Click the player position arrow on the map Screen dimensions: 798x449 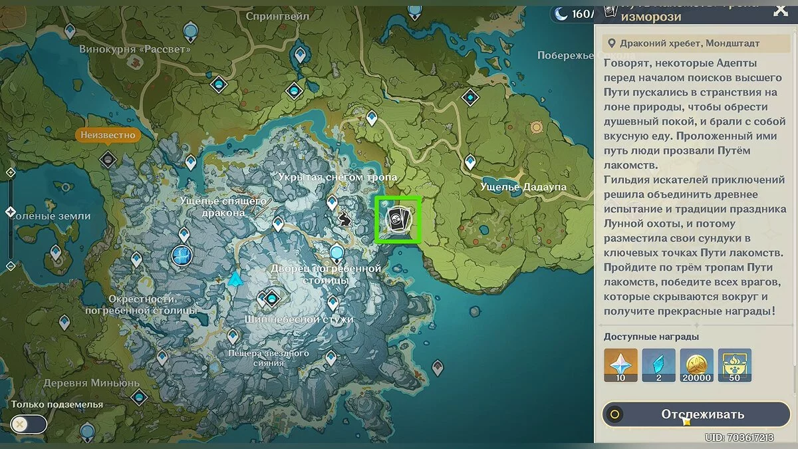pyautogui.click(x=234, y=278)
